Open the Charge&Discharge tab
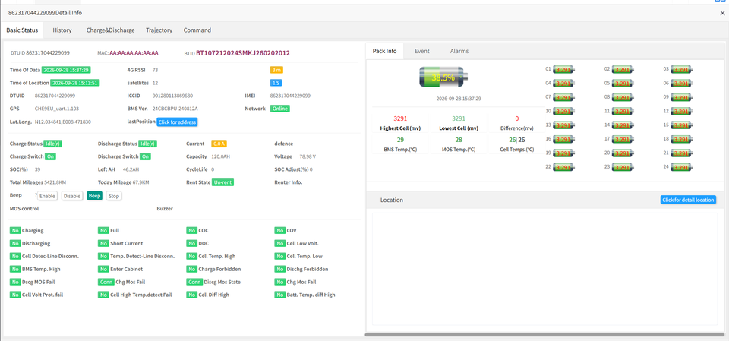The width and height of the screenshot is (729, 341). pos(110,30)
